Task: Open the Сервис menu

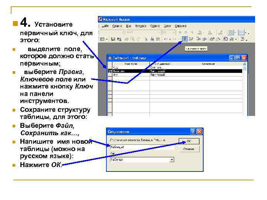Action: [x=155, y=26]
